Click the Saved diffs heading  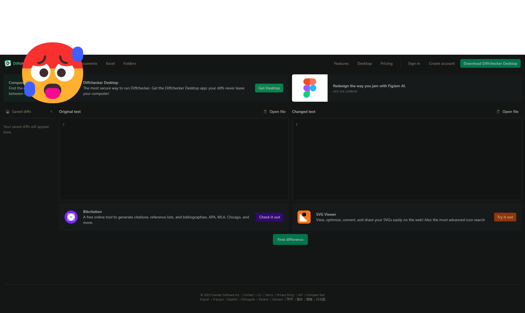point(22,112)
